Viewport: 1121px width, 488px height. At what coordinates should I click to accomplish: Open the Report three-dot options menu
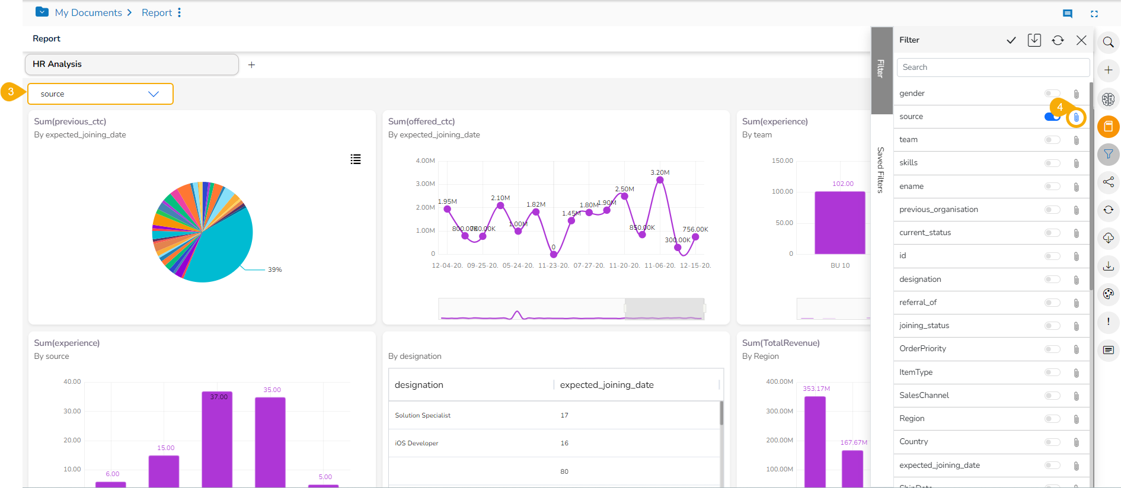[180, 12]
